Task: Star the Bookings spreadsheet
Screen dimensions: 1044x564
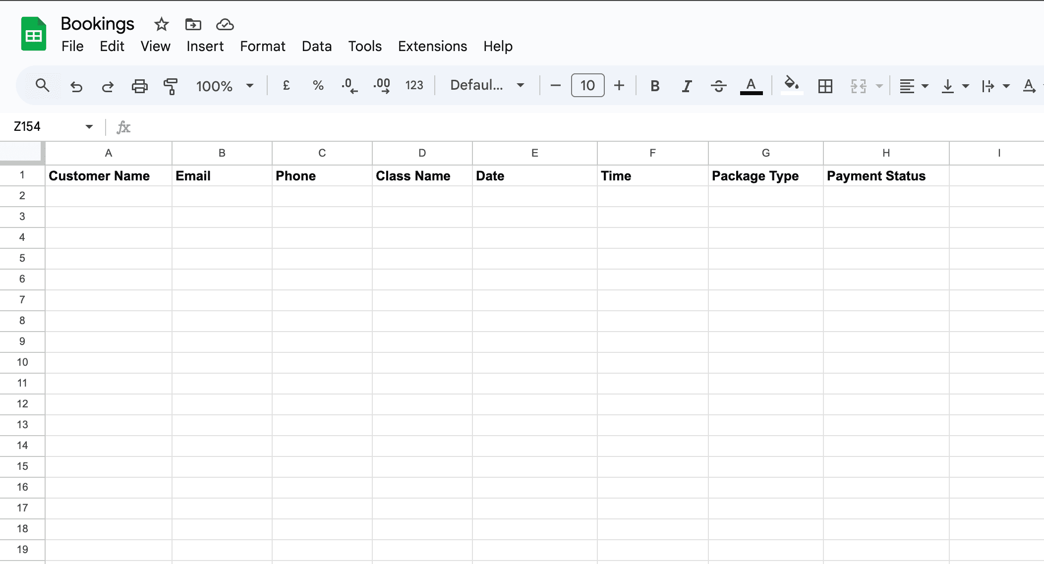Action: click(x=161, y=24)
